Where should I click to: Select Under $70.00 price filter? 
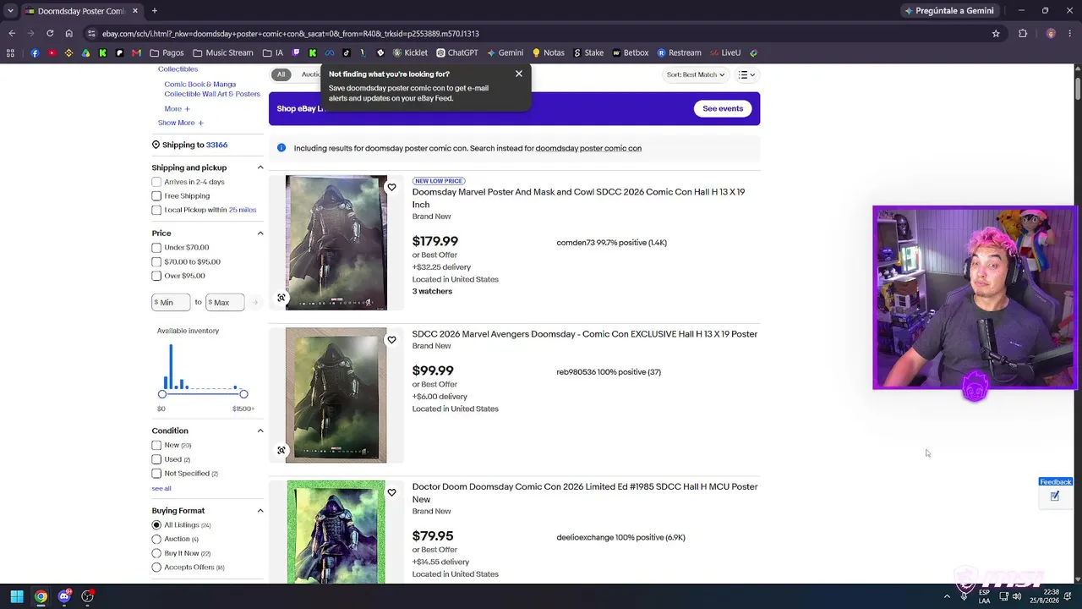156,248
